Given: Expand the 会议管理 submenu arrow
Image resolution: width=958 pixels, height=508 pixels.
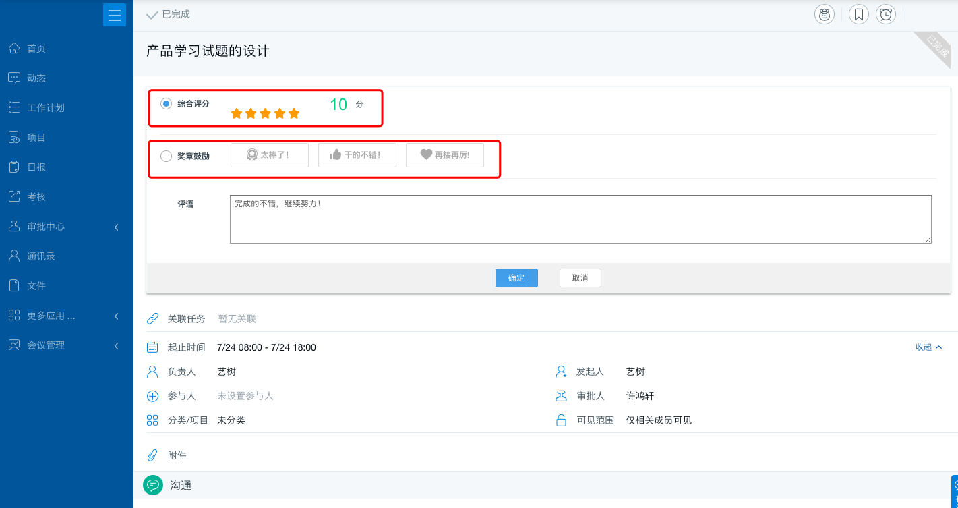Looking at the screenshot, I should [x=116, y=345].
